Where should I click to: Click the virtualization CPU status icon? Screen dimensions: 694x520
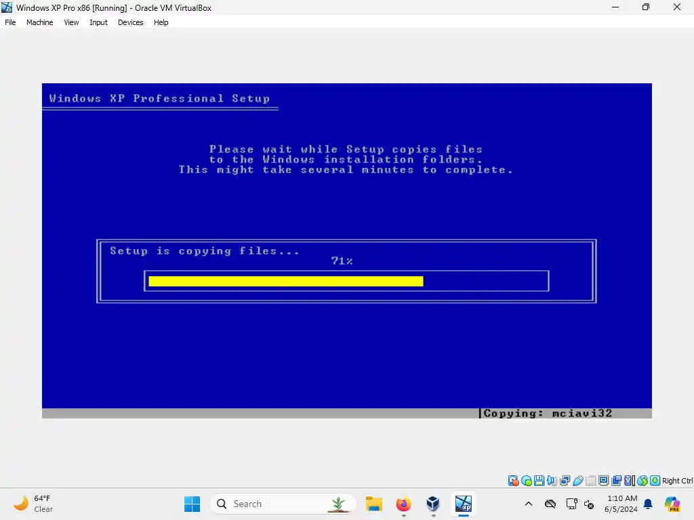(629, 481)
